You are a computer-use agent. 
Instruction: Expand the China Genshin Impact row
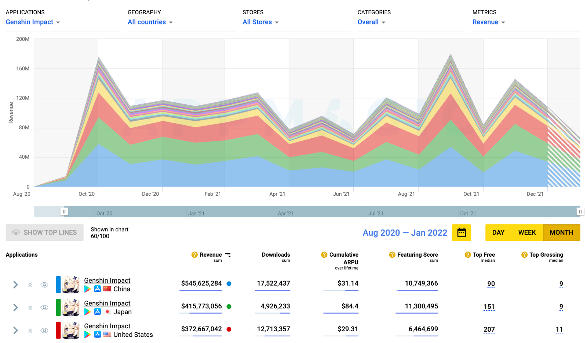[x=15, y=285]
